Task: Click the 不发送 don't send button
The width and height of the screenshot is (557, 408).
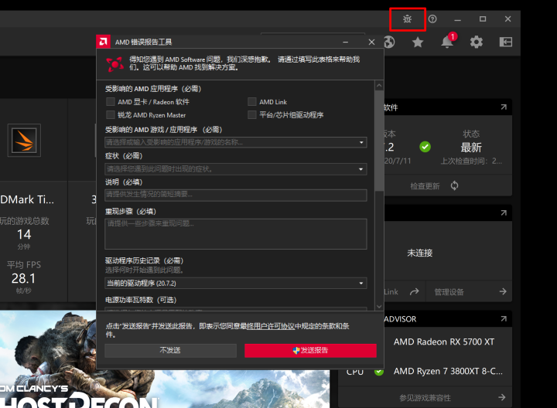Action: (170, 351)
